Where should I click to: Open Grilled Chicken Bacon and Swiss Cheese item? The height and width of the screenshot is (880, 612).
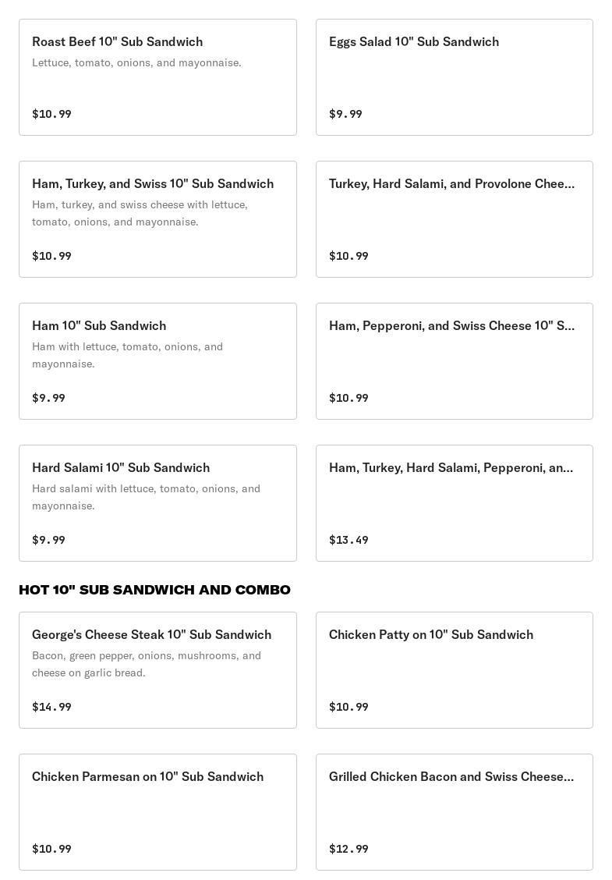click(451, 777)
